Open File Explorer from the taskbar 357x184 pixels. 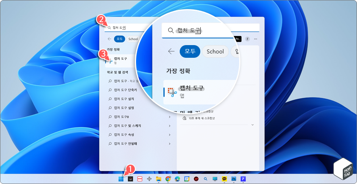coord(159,179)
